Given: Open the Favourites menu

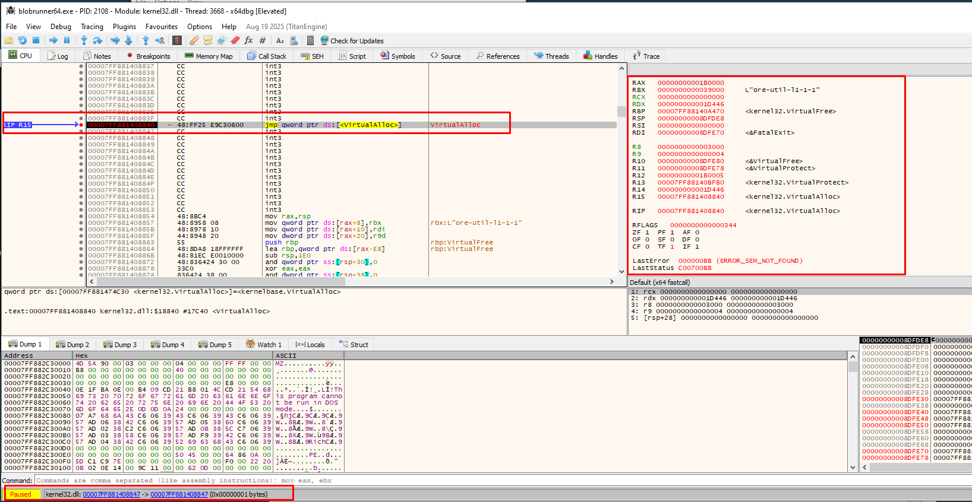Looking at the screenshot, I should tap(162, 27).
